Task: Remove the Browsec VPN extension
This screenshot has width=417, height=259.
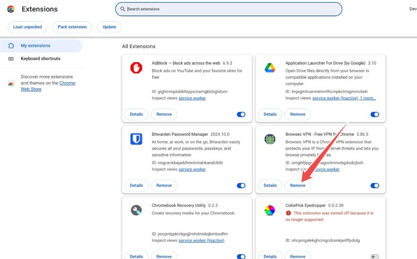Action: point(298,186)
